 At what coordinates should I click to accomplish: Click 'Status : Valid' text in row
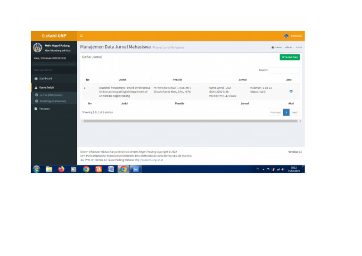(258, 92)
